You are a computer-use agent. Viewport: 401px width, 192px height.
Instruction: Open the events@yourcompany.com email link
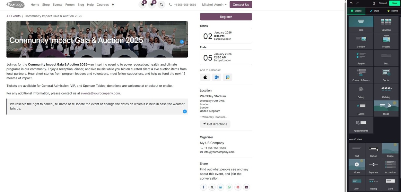coord(100,93)
